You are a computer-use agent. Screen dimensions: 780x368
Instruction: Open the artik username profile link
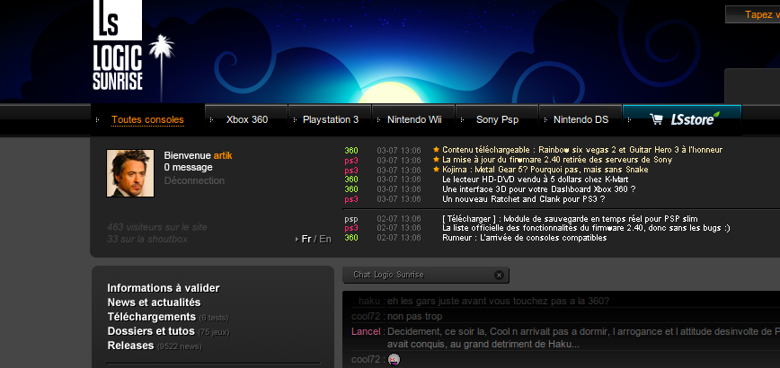[223, 156]
